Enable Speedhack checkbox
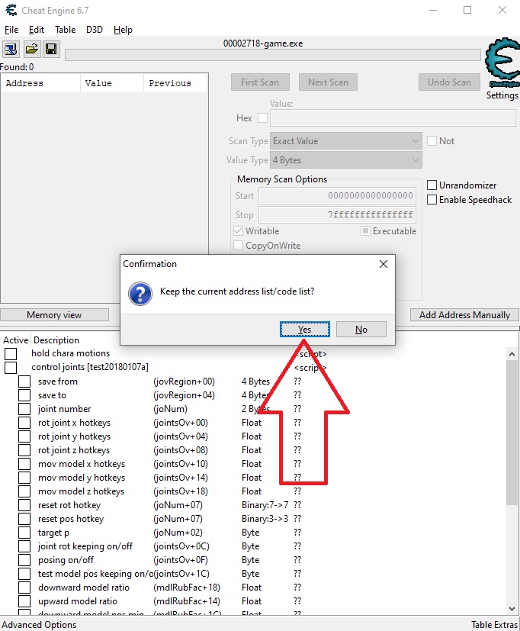Viewport: 520px width, 631px height. [432, 200]
